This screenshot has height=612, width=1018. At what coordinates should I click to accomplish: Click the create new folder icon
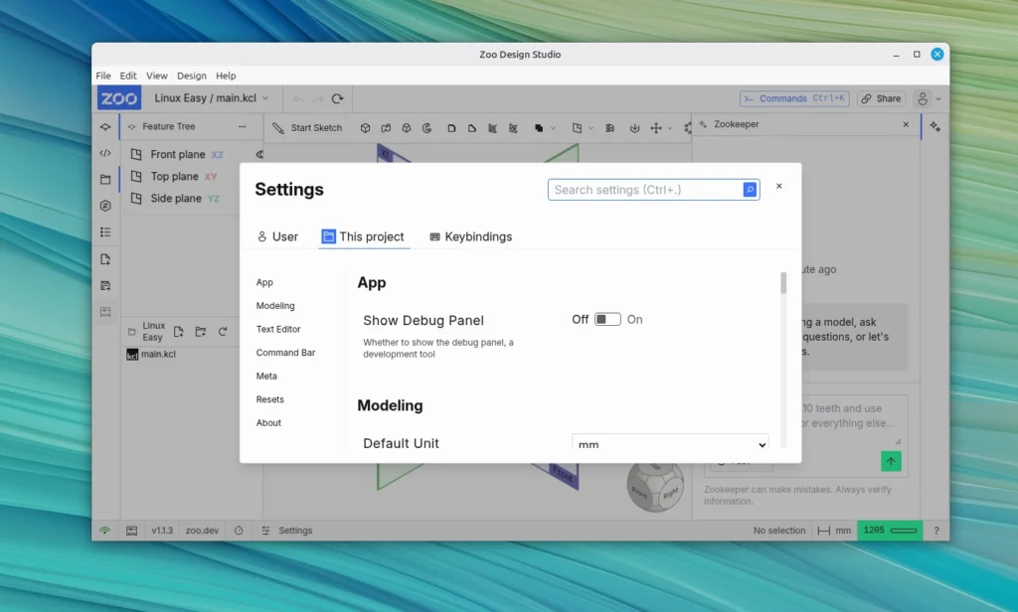[x=201, y=332]
